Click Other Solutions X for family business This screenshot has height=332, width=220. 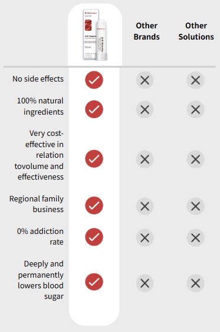[195, 206]
